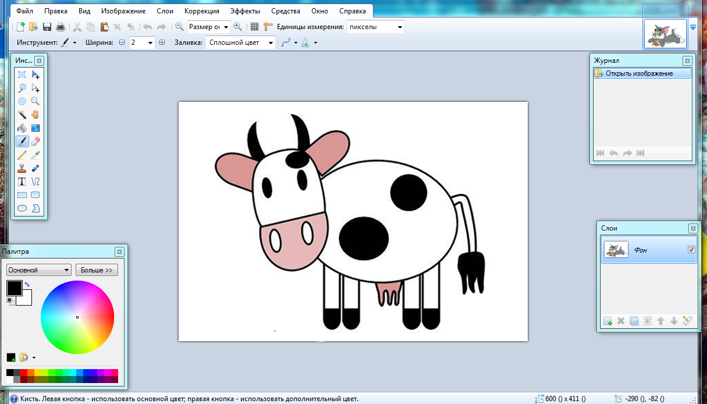Add new layer in Слои panel

click(608, 321)
